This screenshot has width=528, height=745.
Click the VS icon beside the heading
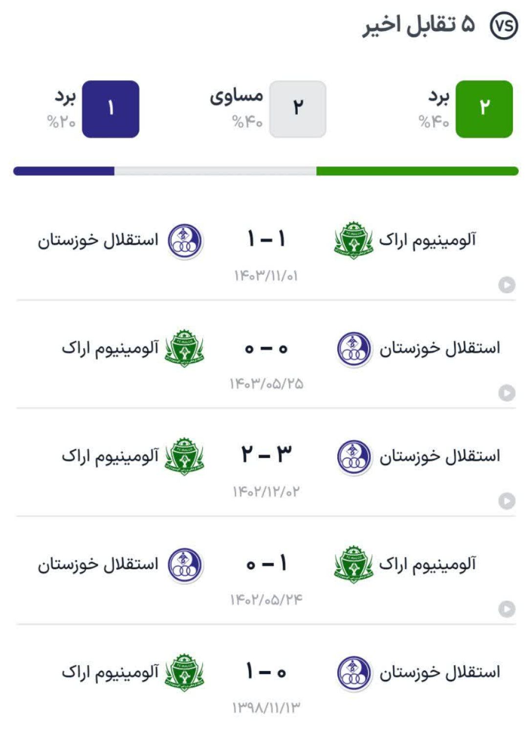point(504,25)
